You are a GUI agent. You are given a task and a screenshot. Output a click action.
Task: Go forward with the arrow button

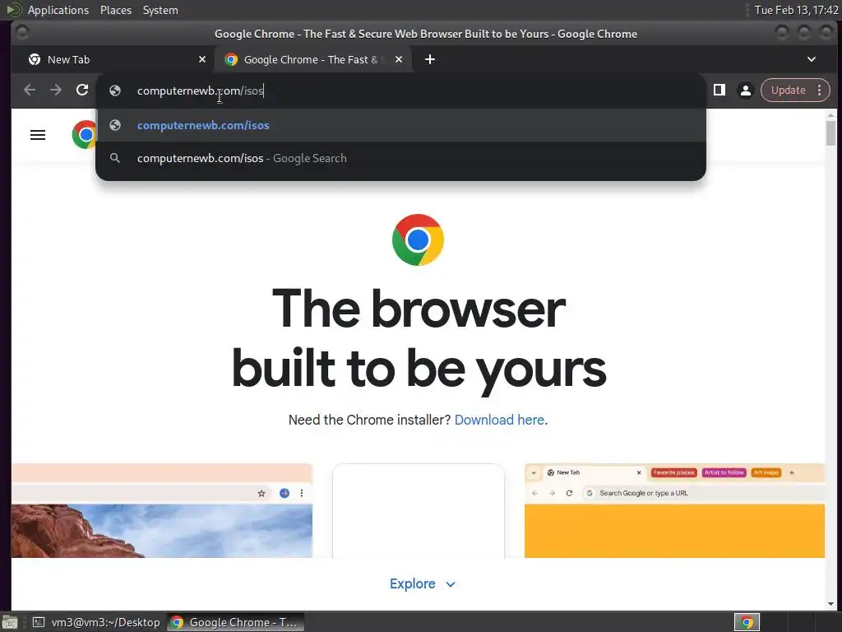(56, 90)
